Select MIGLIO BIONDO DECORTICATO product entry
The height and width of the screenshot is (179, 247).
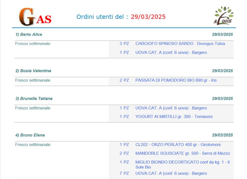tap(182, 164)
